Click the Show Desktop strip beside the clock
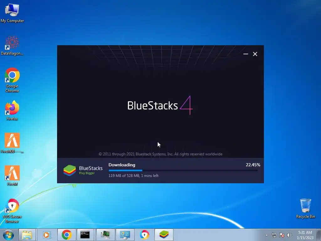 point(319,235)
